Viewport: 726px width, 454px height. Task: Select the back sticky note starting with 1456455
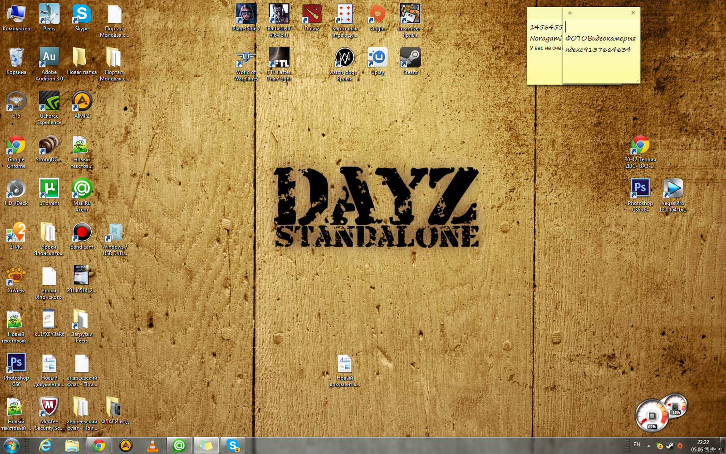(x=545, y=45)
